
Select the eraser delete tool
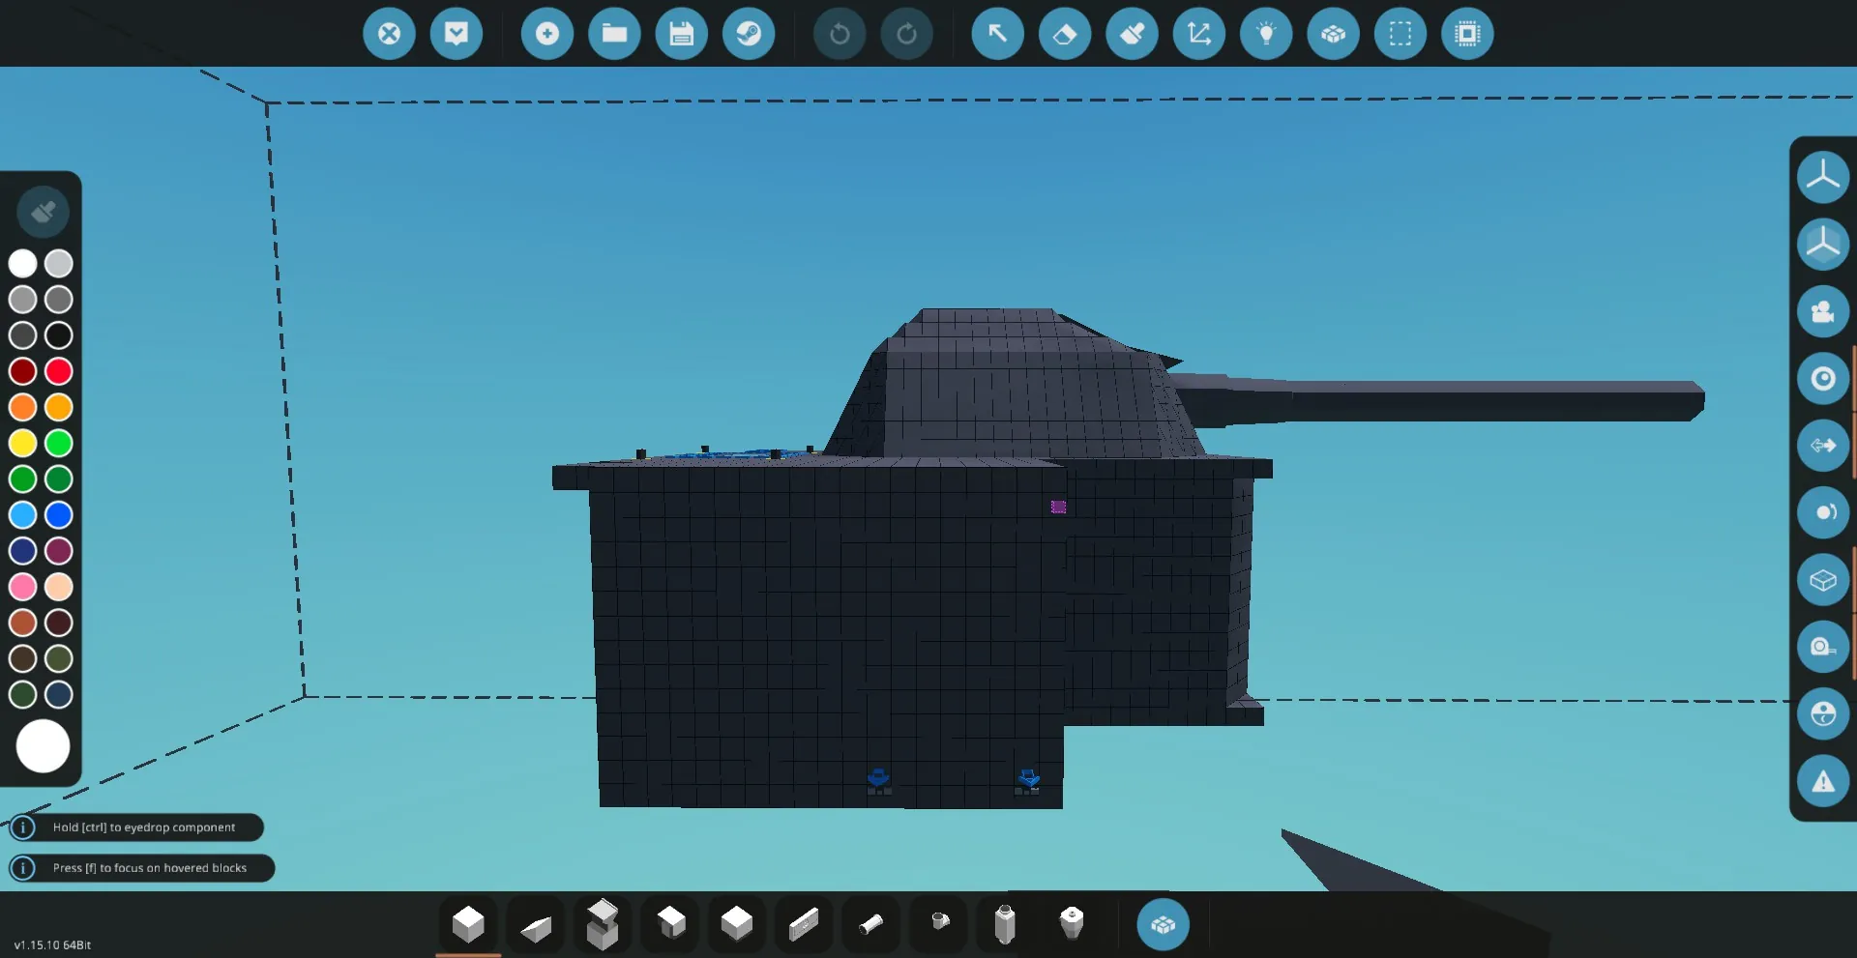tap(1064, 34)
